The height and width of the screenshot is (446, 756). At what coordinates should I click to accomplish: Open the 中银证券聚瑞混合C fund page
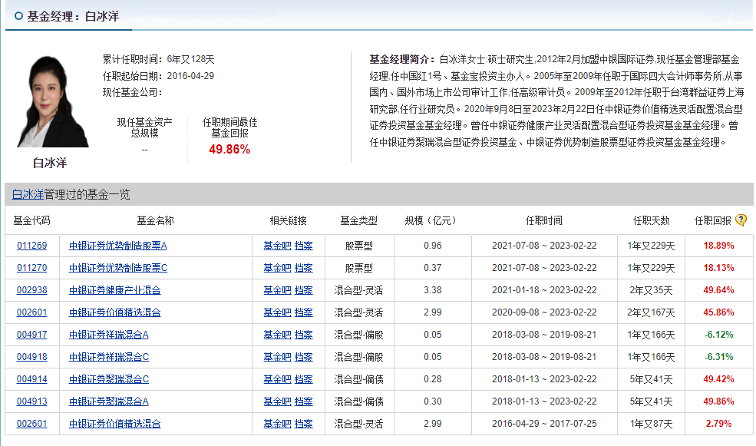pyautogui.click(x=108, y=379)
